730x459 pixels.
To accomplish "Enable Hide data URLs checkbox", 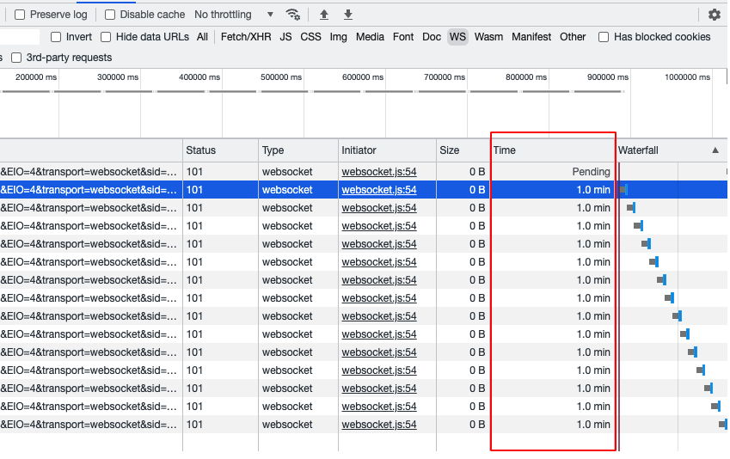I will click(106, 37).
